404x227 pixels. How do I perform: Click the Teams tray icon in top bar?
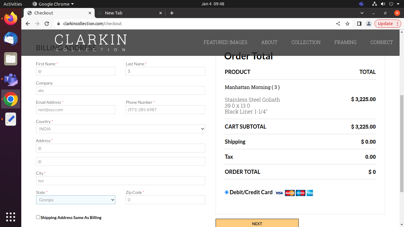[x=361, y=4]
